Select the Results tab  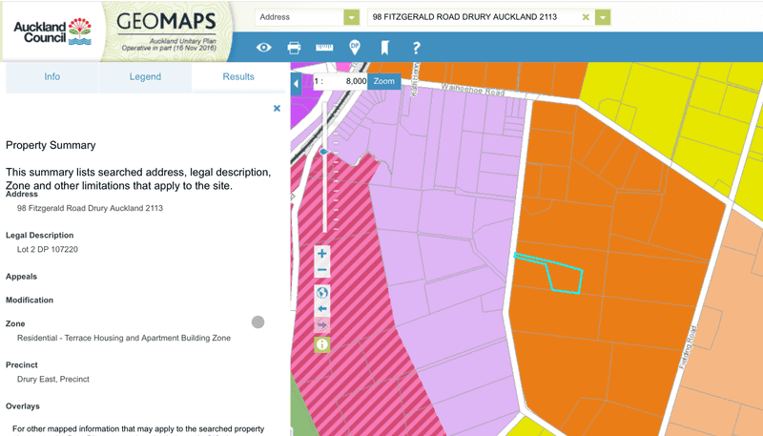tap(238, 77)
